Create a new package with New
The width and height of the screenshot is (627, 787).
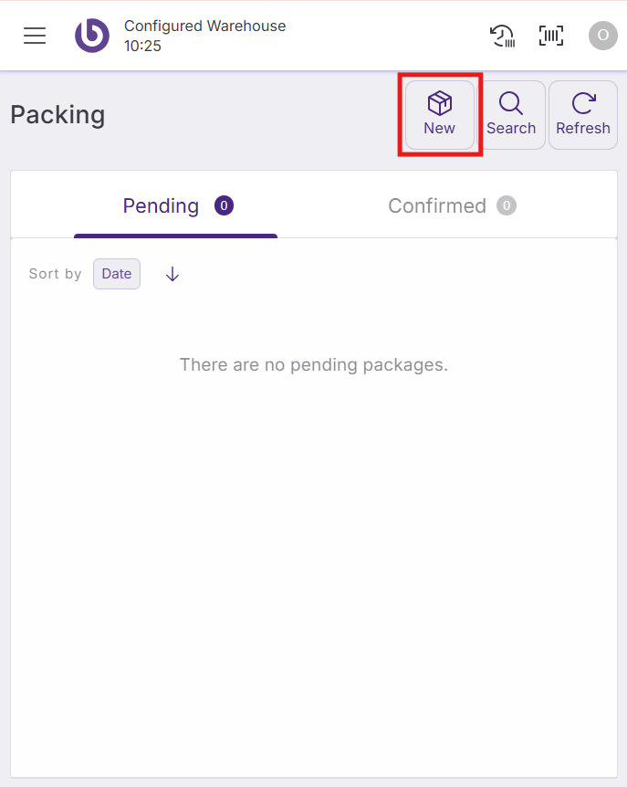[x=440, y=115]
